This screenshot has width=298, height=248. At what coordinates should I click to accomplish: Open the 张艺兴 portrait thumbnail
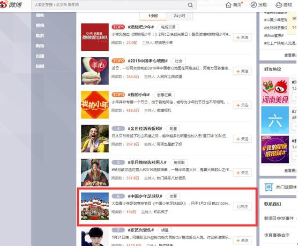[x=95, y=236]
